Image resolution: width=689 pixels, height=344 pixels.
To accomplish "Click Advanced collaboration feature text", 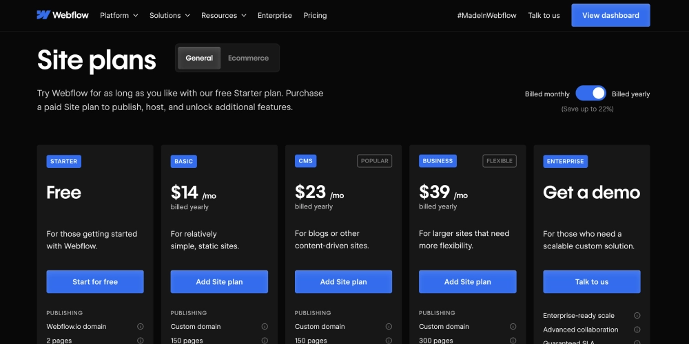I will [580, 330].
